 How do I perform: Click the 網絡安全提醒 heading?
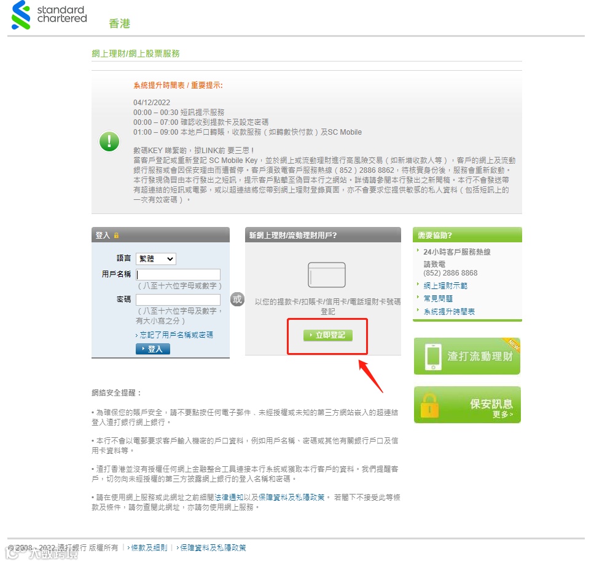click(116, 393)
